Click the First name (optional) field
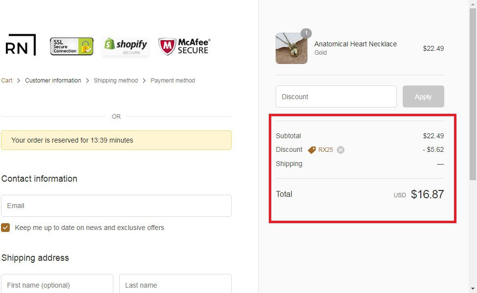The height and width of the screenshot is (293, 477). 57,285
